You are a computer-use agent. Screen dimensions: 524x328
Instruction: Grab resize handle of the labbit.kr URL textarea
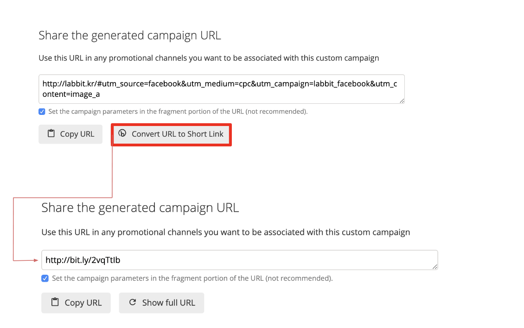coord(402,101)
